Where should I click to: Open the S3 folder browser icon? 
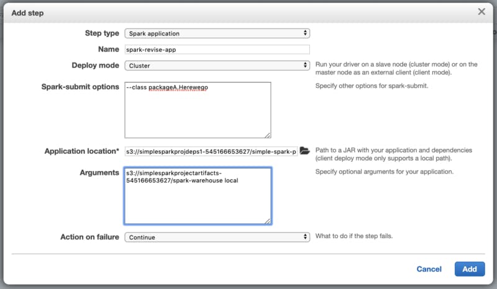coord(304,151)
